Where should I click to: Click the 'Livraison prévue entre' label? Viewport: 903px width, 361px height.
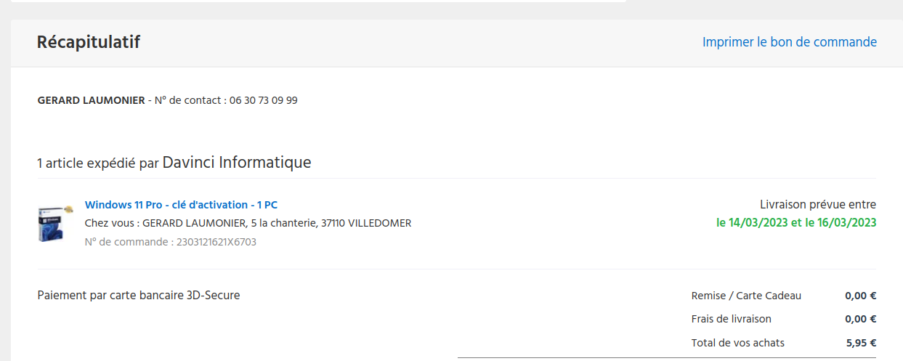click(x=817, y=205)
